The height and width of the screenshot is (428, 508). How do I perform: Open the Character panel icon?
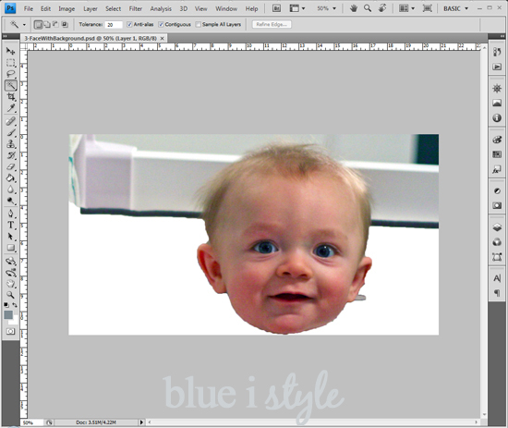click(497, 278)
